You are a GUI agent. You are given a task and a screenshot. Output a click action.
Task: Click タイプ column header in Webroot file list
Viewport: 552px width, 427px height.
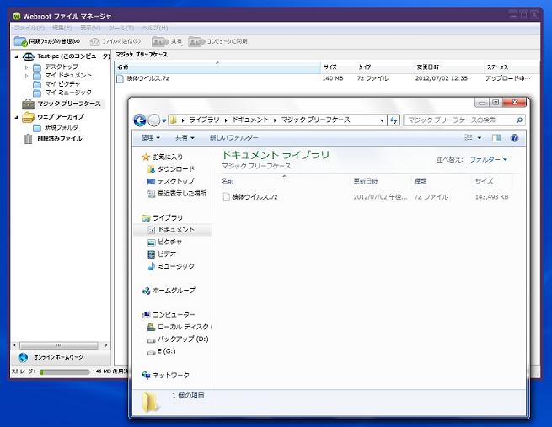point(384,67)
